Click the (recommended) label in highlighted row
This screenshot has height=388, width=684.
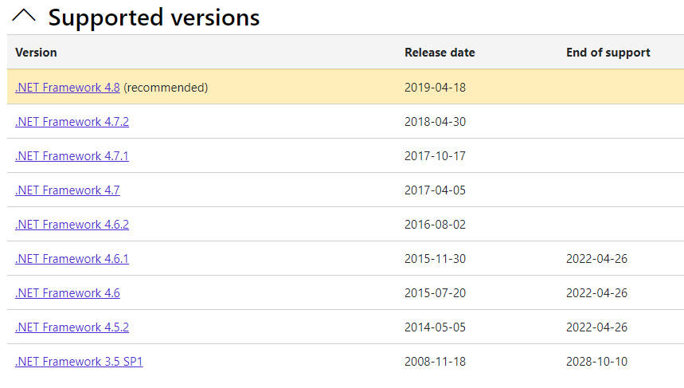click(166, 88)
